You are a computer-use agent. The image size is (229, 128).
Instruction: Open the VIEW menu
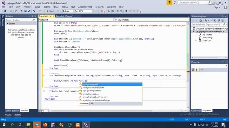tap(18, 7)
